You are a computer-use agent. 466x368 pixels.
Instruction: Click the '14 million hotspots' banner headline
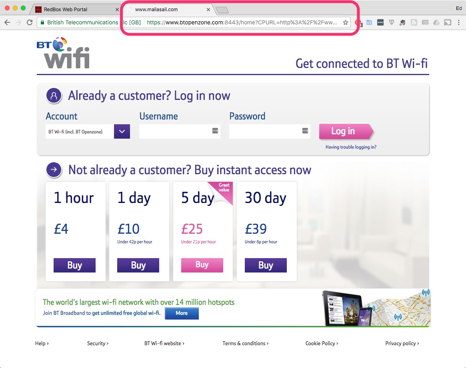tap(138, 302)
